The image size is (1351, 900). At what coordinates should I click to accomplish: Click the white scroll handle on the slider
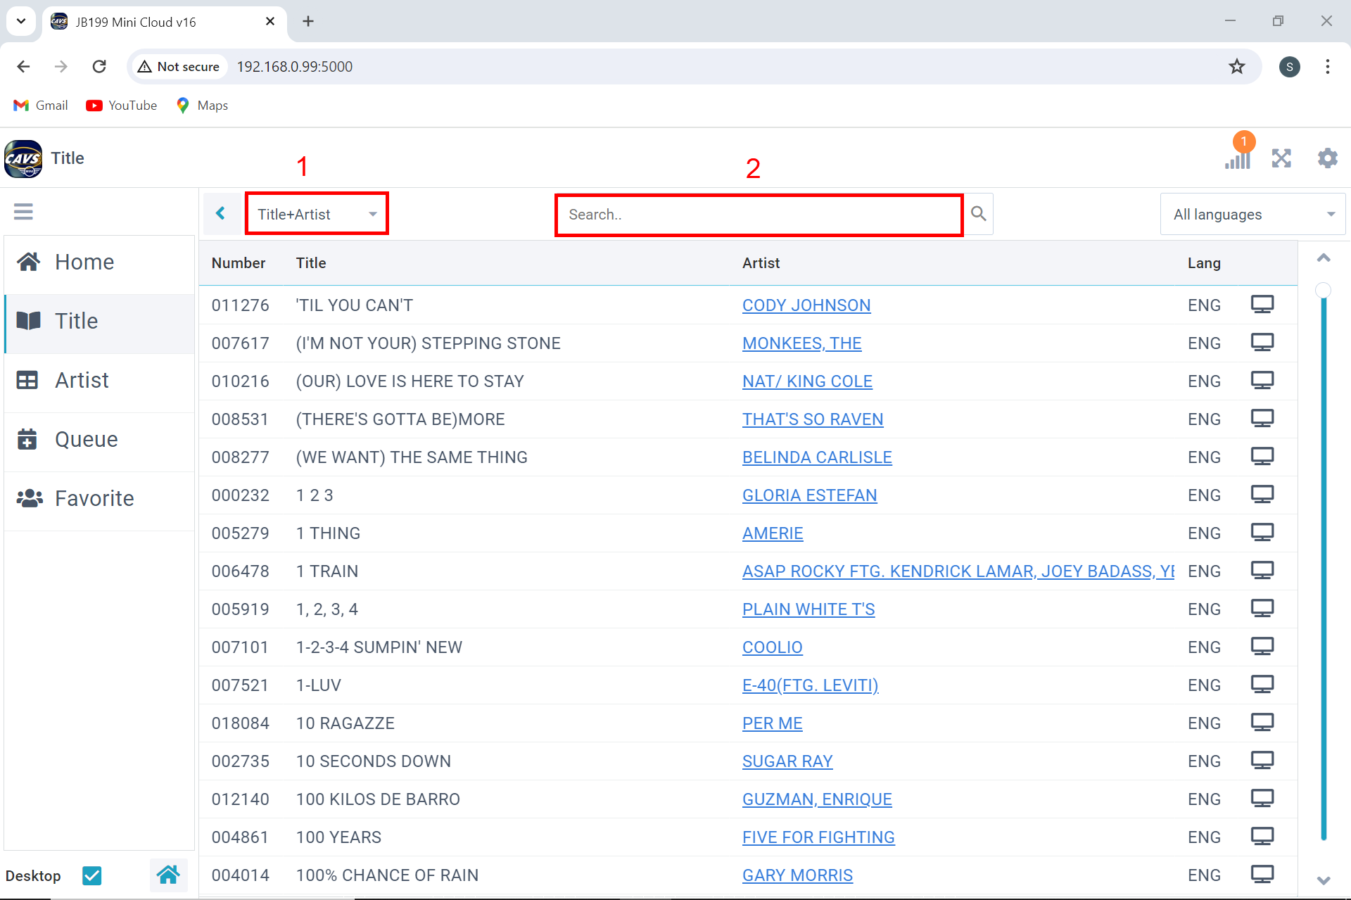point(1323,290)
